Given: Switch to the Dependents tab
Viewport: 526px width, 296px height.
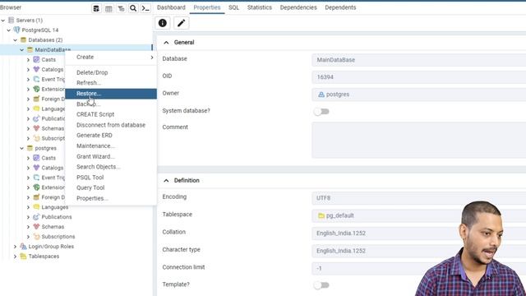Looking at the screenshot, I should point(340,7).
